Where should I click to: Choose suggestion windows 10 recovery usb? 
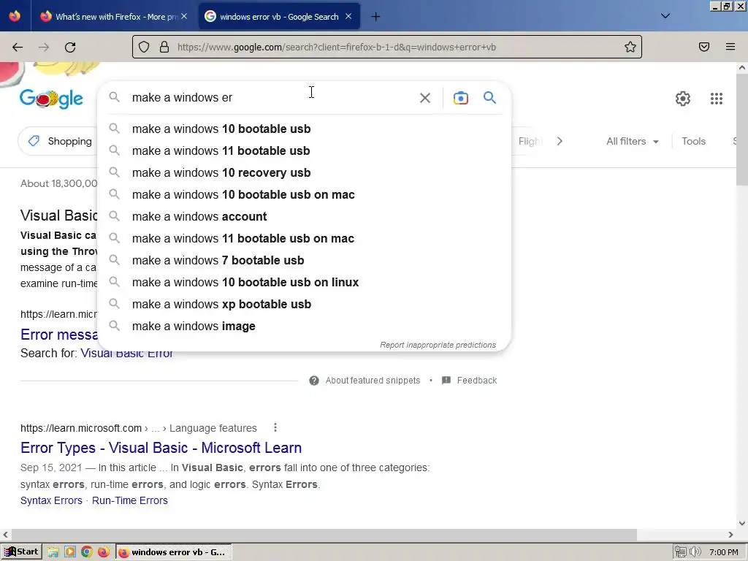tap(305, 172)
